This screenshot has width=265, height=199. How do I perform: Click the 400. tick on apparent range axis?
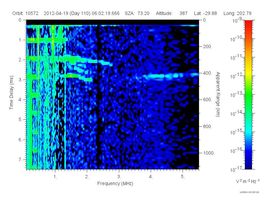click(208, 73)
